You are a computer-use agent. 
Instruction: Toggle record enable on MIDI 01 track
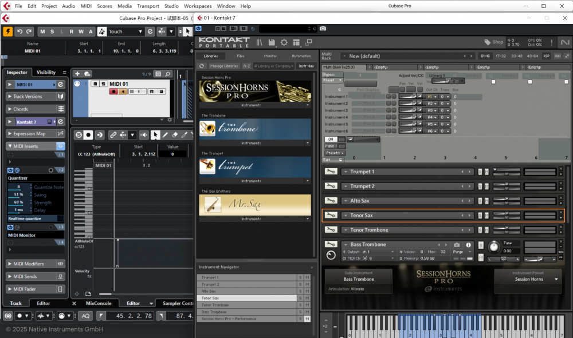113,92
